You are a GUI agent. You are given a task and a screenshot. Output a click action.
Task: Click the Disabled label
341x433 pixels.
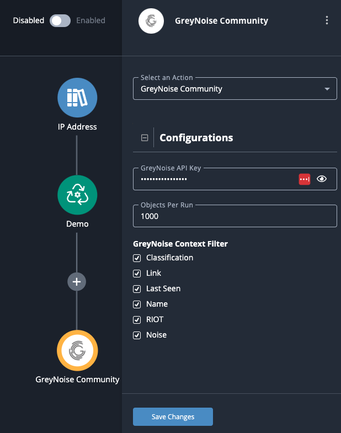click(29, 20)
